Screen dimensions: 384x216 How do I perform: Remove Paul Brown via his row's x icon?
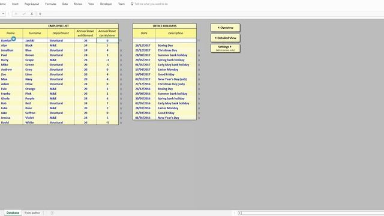[x=121, y=55]
